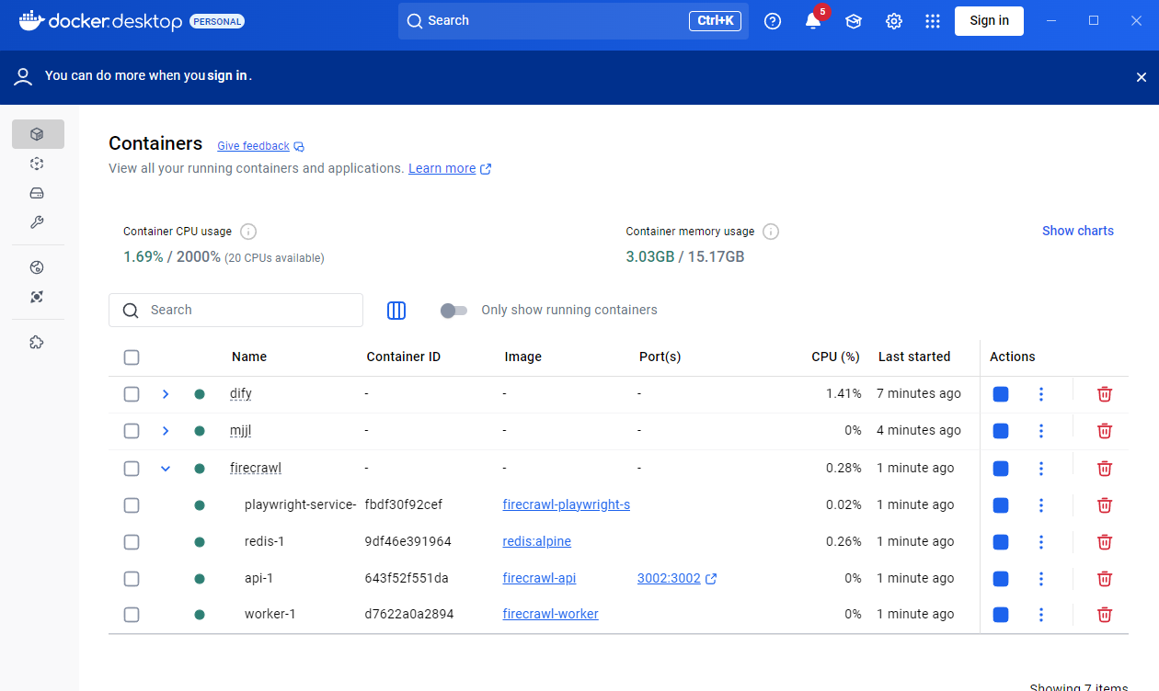Delete the playwright-service container
The image size is (1159, 691).
[1105, 505]
